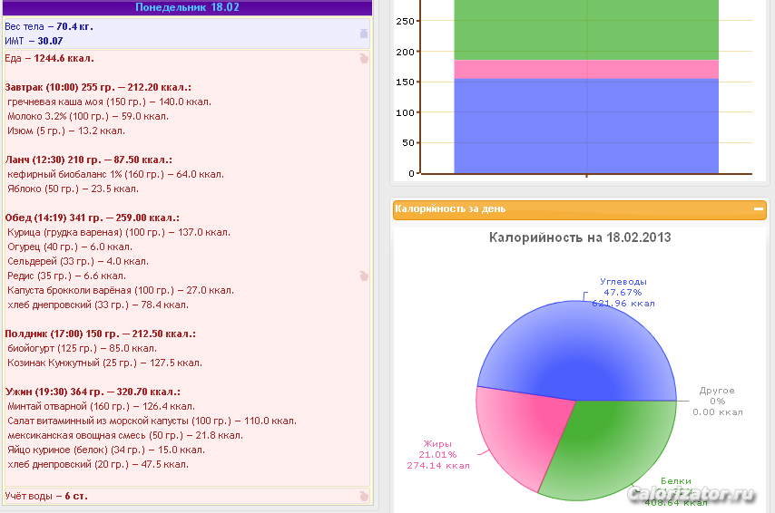Click the apple icon next to the Редис entry
The width and height of the screenshot is (775, 513).
click(x=364, y=276)
